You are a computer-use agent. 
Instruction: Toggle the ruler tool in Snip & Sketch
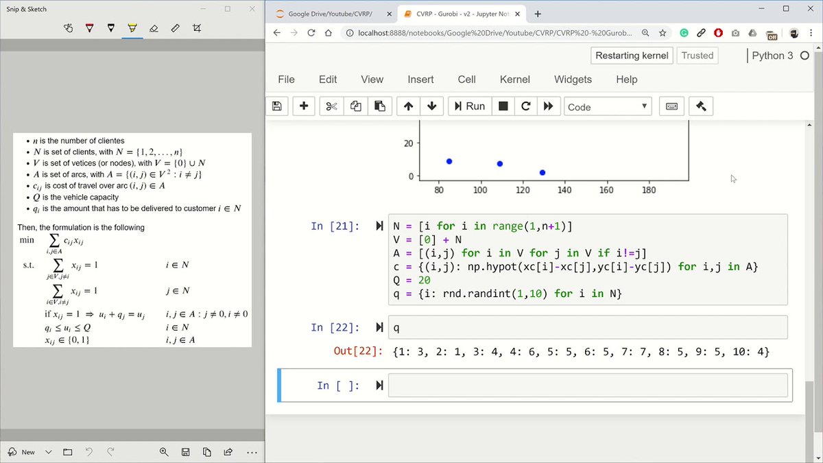click(x=176, y=28)
